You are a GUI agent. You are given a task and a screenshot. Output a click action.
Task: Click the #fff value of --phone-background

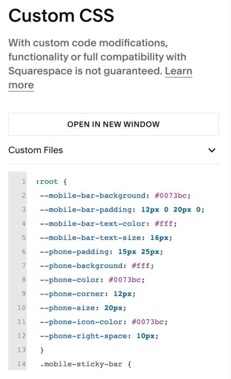(x=141, y=265)
